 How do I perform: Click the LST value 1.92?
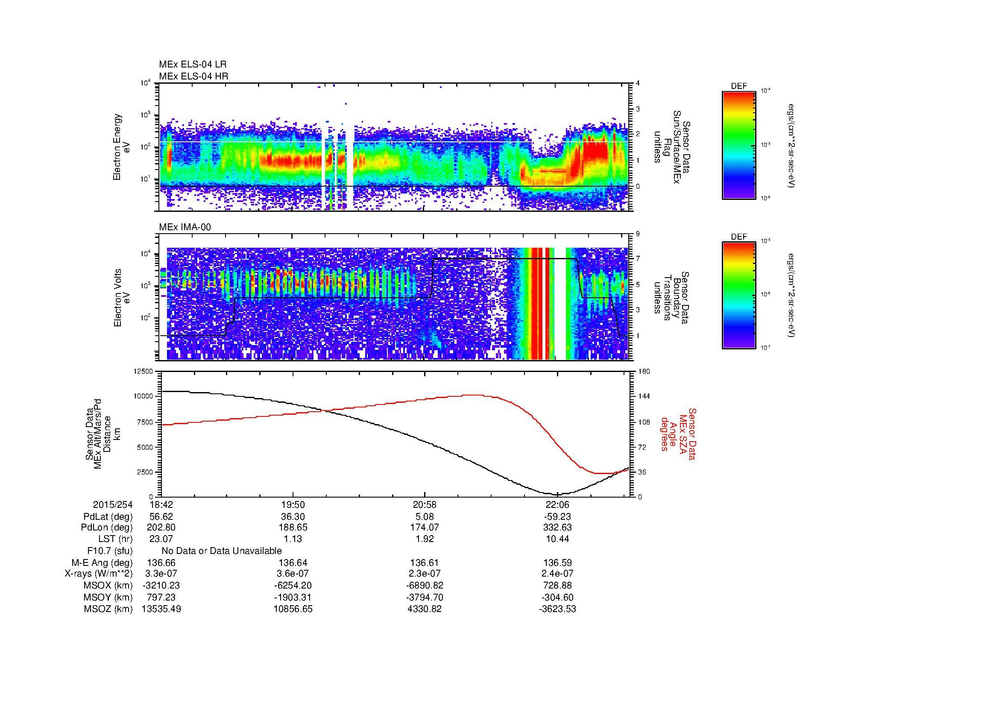coord(425,539)
